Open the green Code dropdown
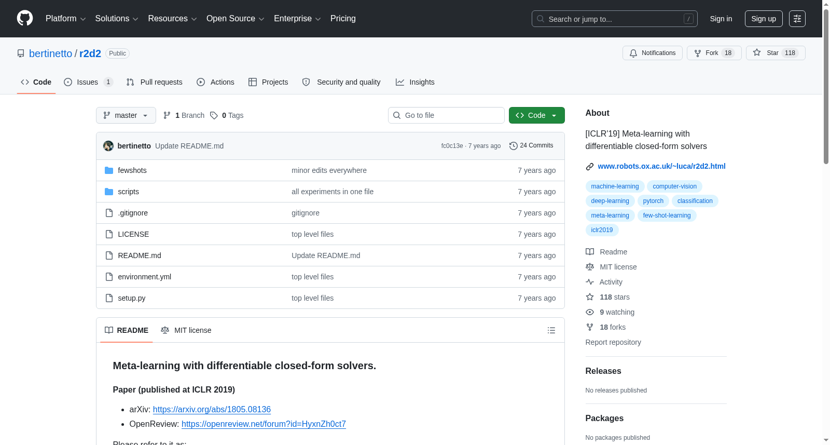Viewport: 830px width, 445px height. (537, 115)
